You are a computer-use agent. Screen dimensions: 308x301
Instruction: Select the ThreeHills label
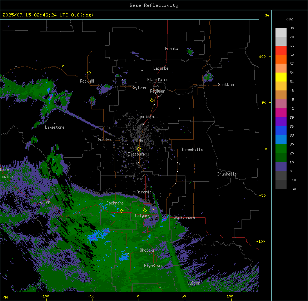coord(192,149)
